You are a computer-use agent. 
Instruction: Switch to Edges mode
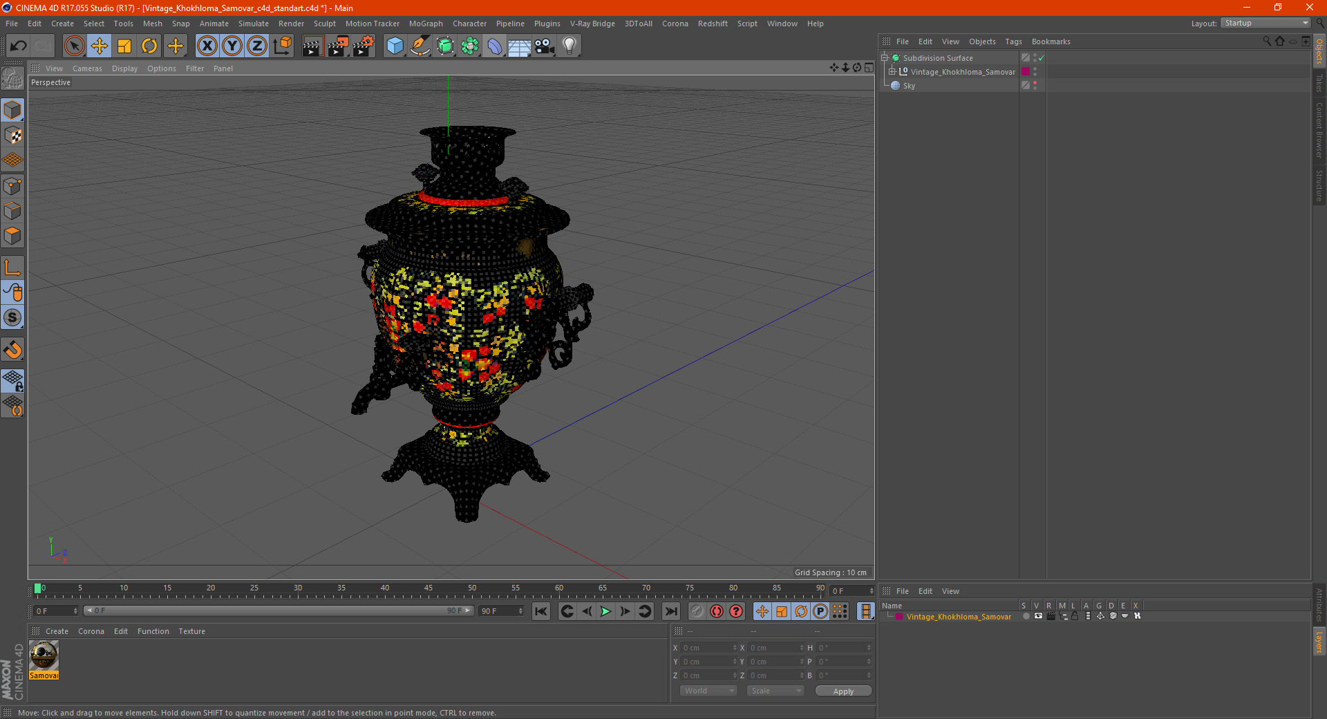[x=12, y=211]
